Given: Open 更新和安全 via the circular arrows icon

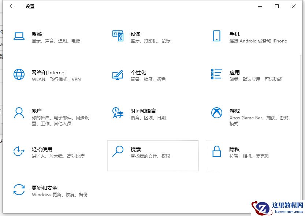Looking at the screenshot, I should [19, 190].
